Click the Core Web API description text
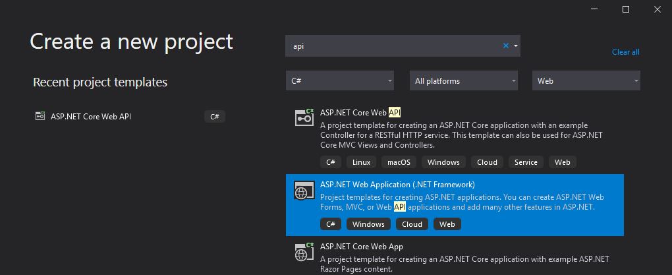 coord(461,135)
